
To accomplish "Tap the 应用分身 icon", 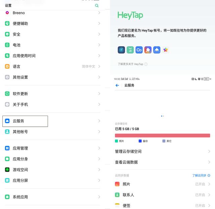I will (x=7, y=159).
